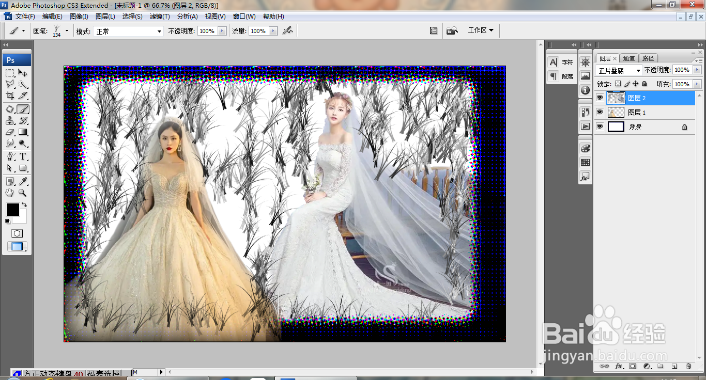The width and height of the screenshot is (706, 380).
Task: Open the 滤镜(T) menu
Action: 160,17
